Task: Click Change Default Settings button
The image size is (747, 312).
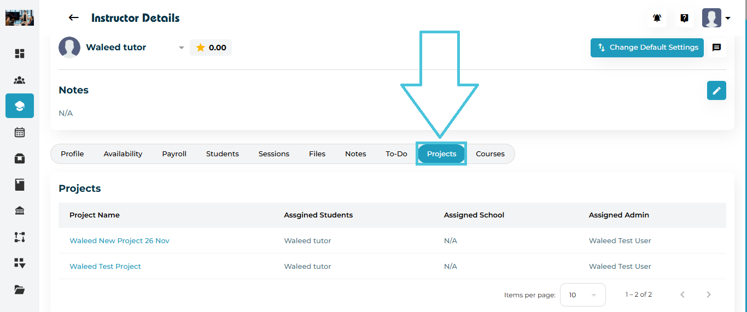Action: click(x=647, y=48)
